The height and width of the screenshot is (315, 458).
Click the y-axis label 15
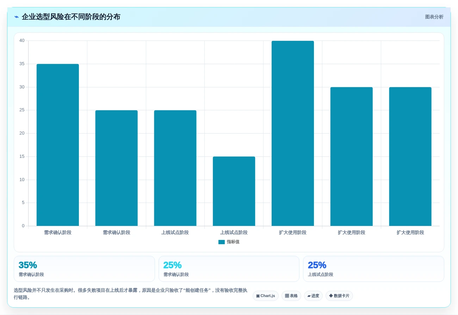(x=22, y=156)
